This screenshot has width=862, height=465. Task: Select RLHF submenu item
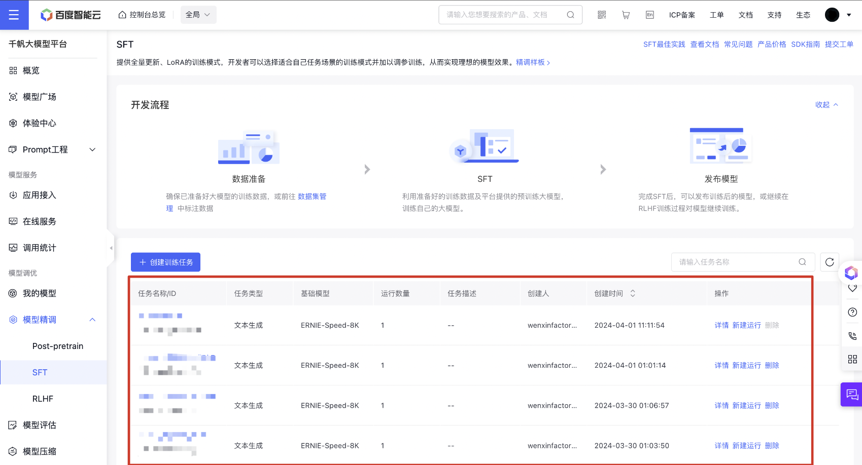pos(43,399)
